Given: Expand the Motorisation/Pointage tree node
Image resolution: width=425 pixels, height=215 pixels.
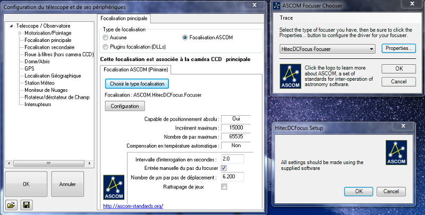Looking at the screenshot, I should coord(20,33).
